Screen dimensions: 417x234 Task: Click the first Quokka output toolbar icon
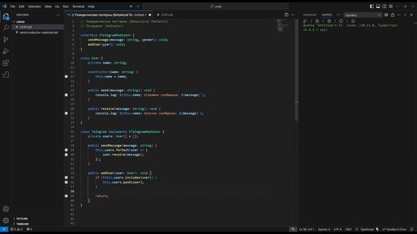[306, 21]
